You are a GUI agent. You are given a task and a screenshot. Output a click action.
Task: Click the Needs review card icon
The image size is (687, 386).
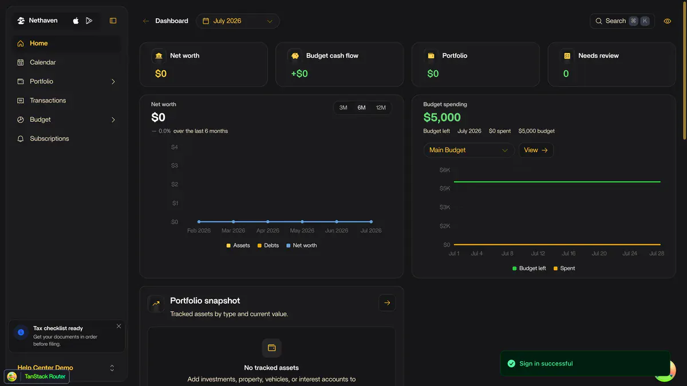coord(567,55)
